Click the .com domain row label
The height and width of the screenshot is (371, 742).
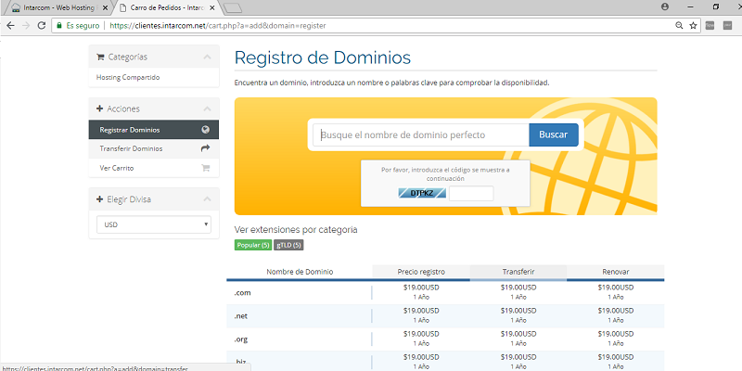pos(242,293)
